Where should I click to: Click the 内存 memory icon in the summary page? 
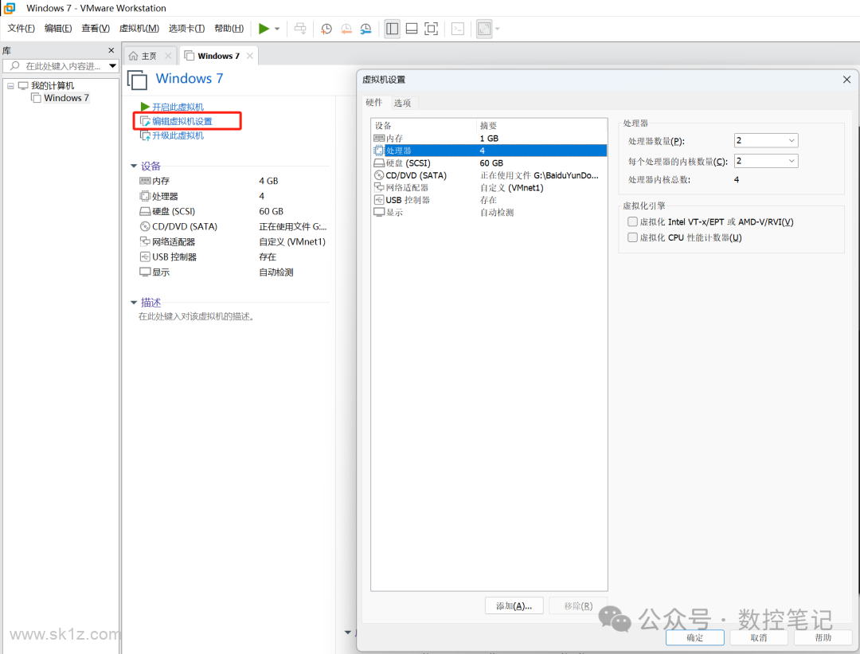pos(145,181)
